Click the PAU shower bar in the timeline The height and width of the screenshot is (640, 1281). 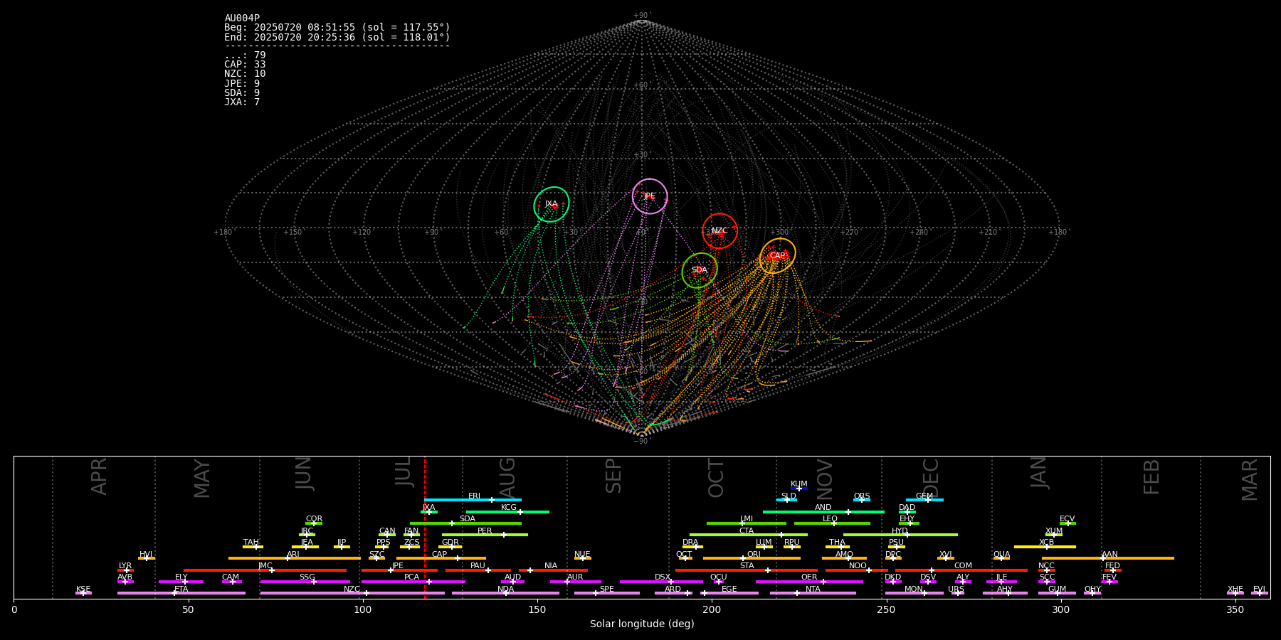pos(478,570)
